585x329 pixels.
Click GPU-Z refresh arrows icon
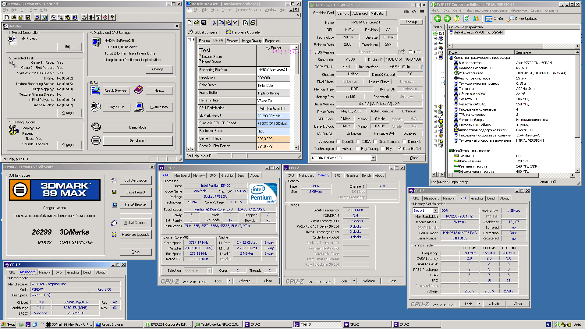(x=414, y=12)
